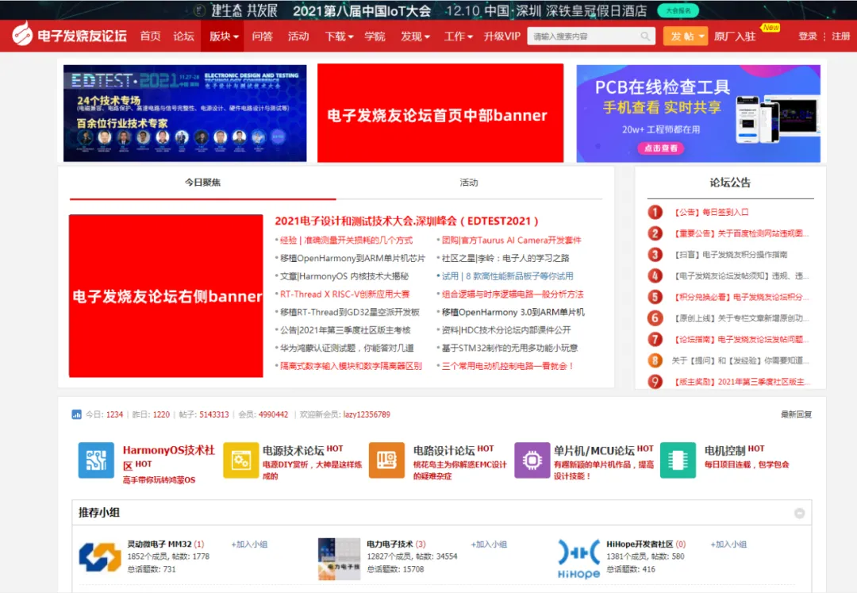Open the 论坛 navigation item
The width and height of the screenshot is (857, 593).
(x=183, y=36)
